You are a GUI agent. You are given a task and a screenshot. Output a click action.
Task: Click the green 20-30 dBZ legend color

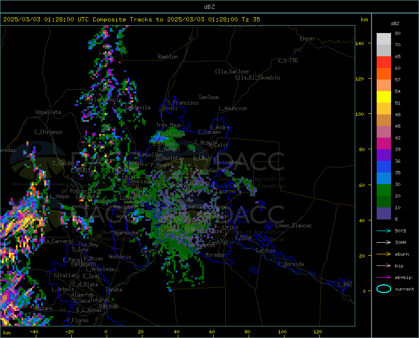coord(384,190)
